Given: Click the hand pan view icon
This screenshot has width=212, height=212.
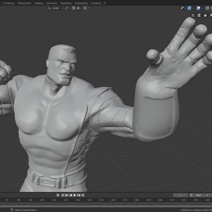Looking at the screenshot, I should tap(205, 15).
